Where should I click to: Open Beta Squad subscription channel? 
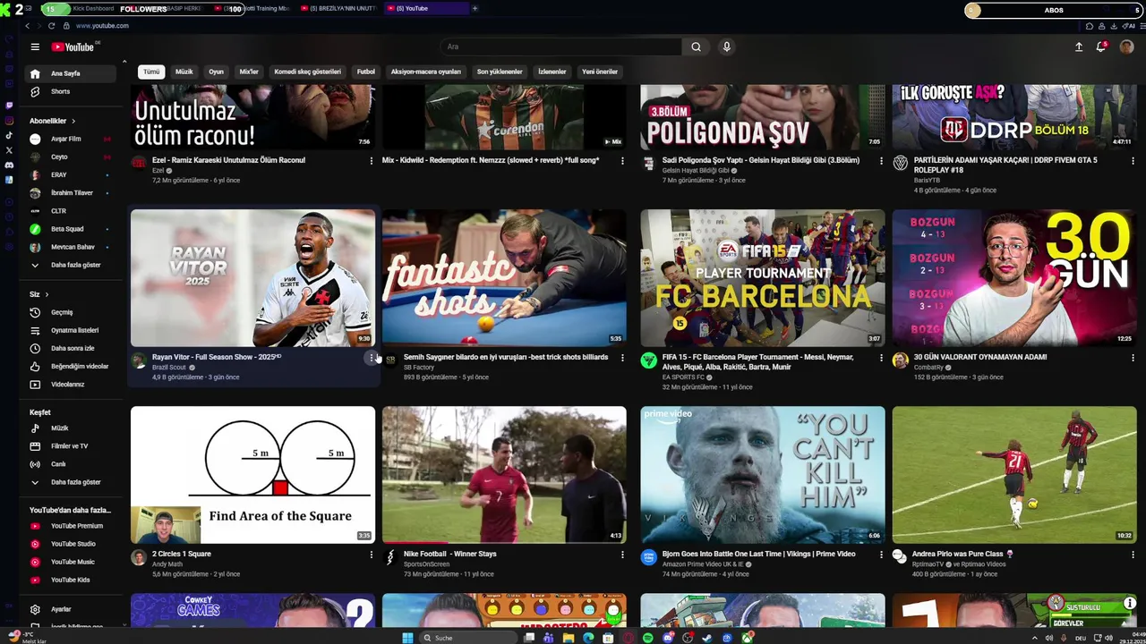tap(70, 229)
